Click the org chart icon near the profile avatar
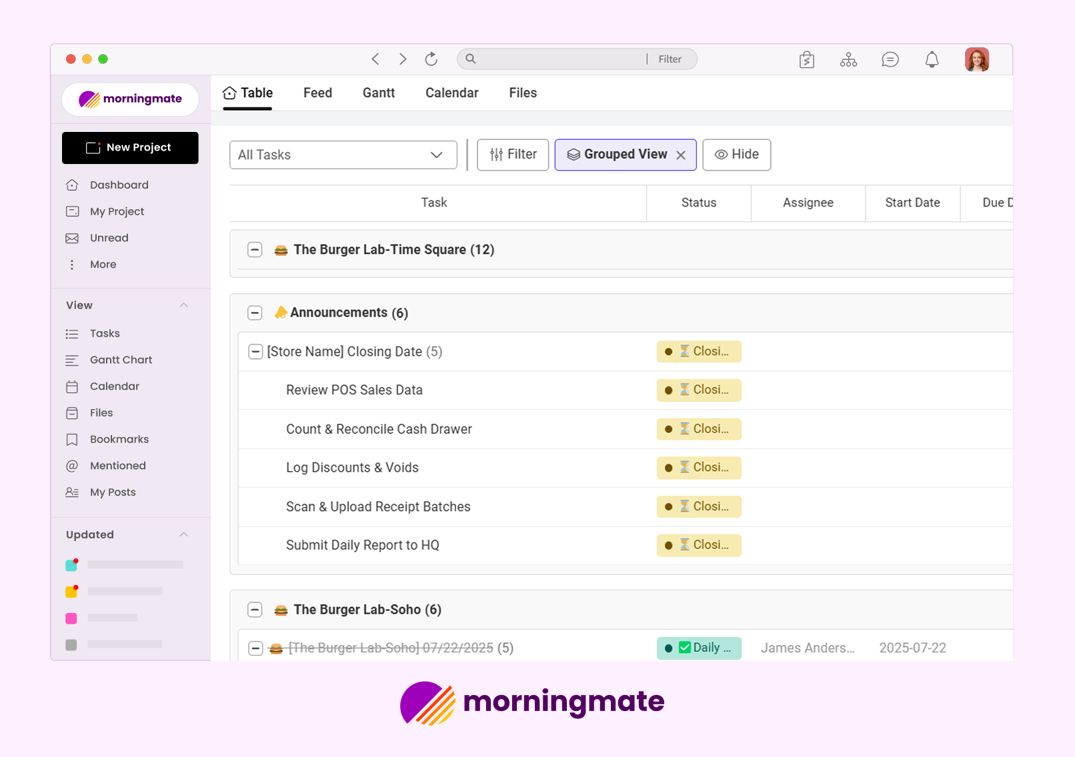Image resolution: width=1075 pixels, height=757 pixels. [848, 59]
